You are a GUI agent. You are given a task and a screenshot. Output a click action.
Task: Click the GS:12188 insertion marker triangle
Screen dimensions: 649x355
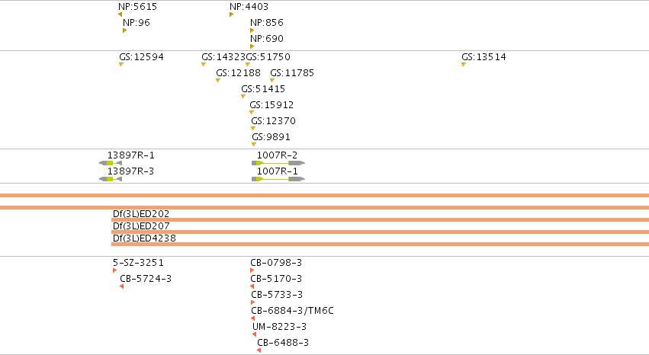pyautogui.click(x=218, y=81)
